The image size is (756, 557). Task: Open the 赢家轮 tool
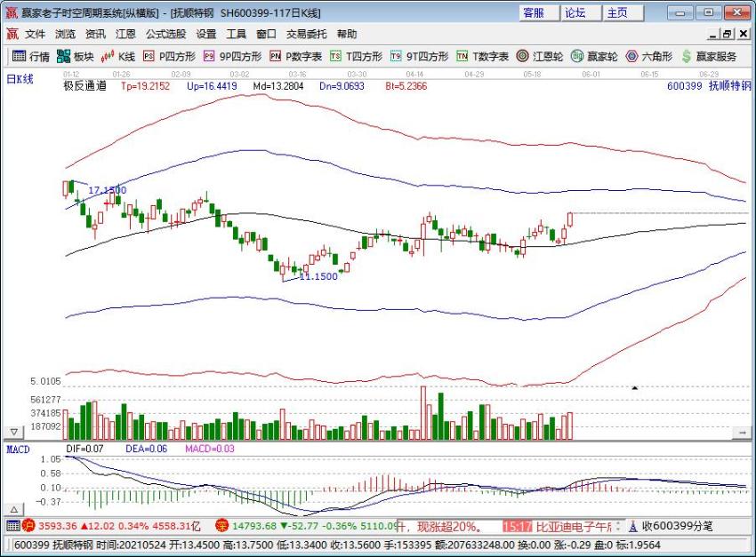coord(594,57)
